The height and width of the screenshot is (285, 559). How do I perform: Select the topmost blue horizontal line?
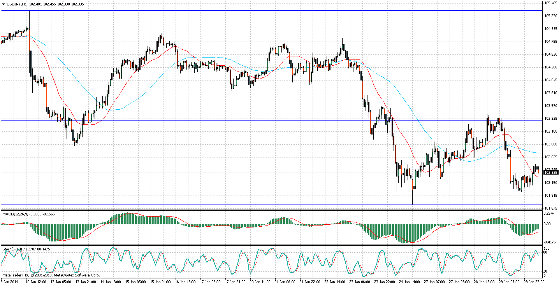pyautogui.click(x=272, y=10)
